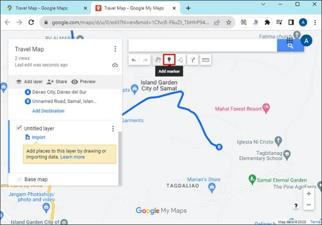
Task: Reload the page
Action: [31, 22]
